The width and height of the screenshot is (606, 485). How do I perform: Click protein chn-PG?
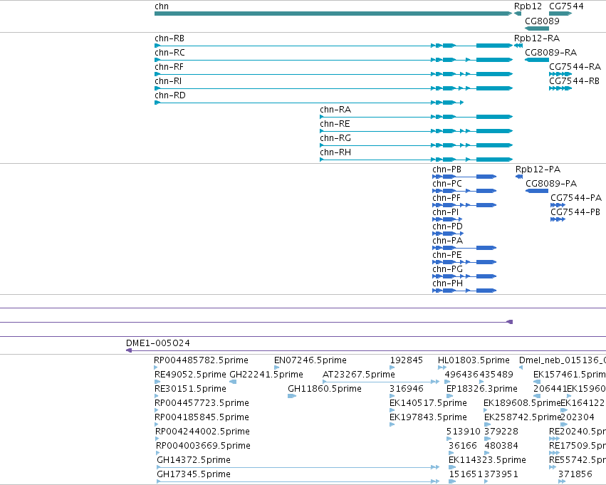coord(447,270)
